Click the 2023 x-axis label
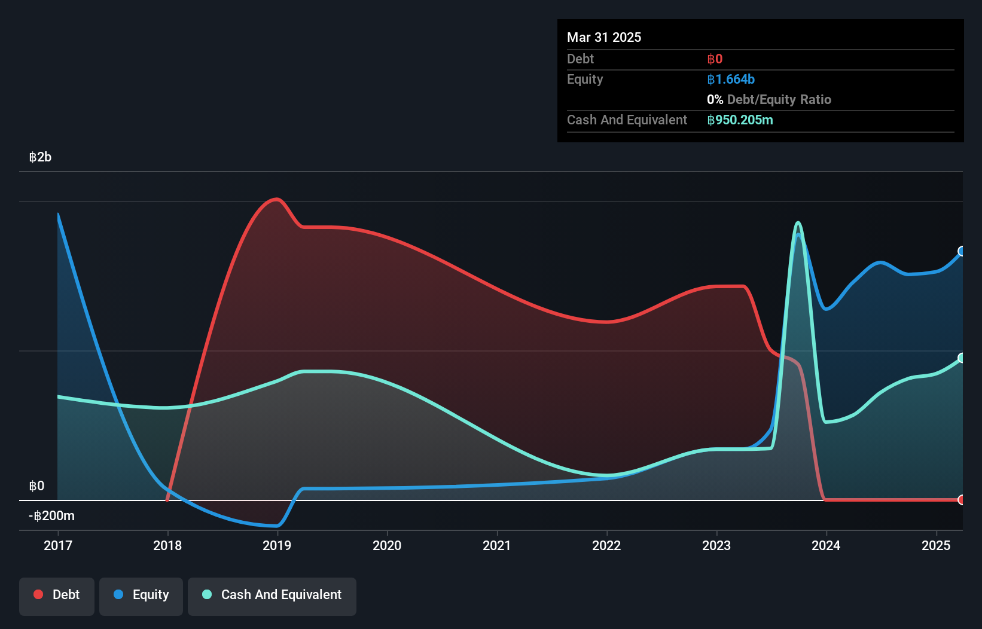Image resolution: width=982 pixels, height=629 pixels. click(x=716, y=545)
